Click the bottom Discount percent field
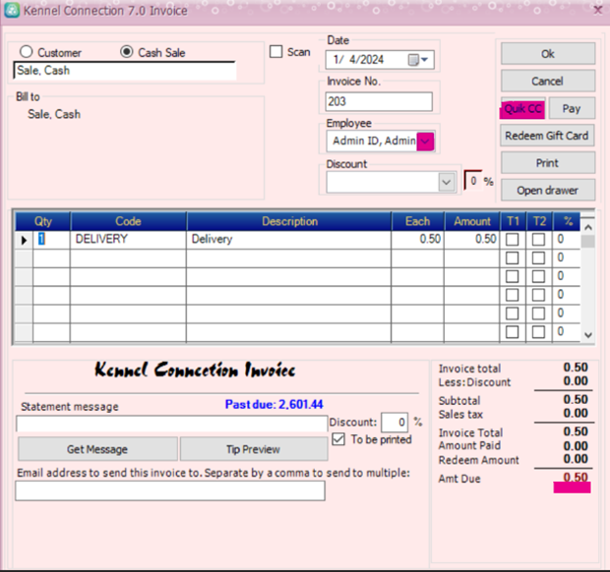 pos(395,423)
